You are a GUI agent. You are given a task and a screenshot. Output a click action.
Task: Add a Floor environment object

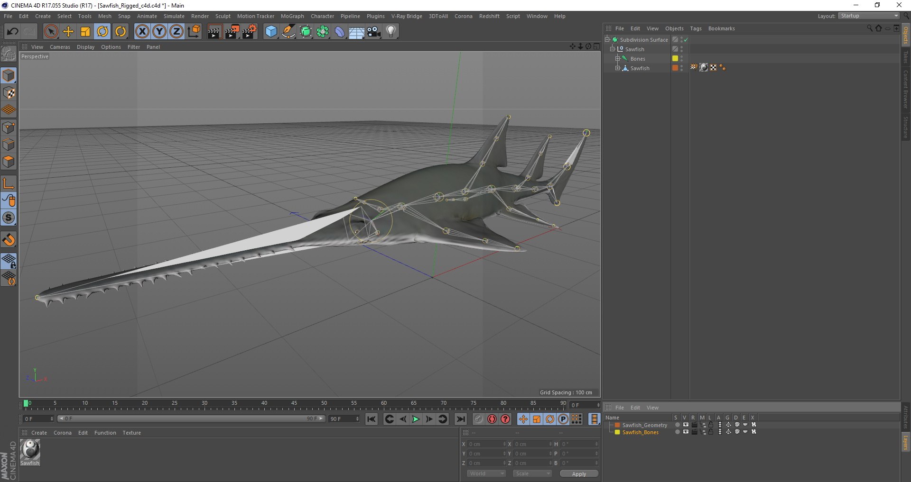pyautogui.click(x=356, y=32)
